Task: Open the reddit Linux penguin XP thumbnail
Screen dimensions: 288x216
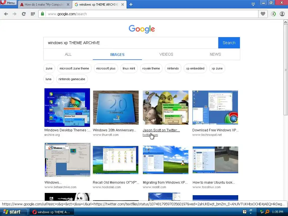Action: coord(165,160)
